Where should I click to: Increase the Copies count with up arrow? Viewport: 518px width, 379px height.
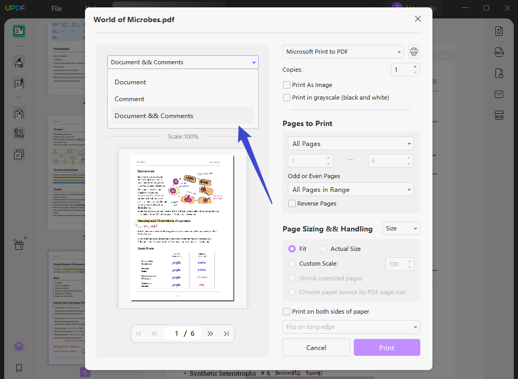pyautogui.click(x=415, y=66)
